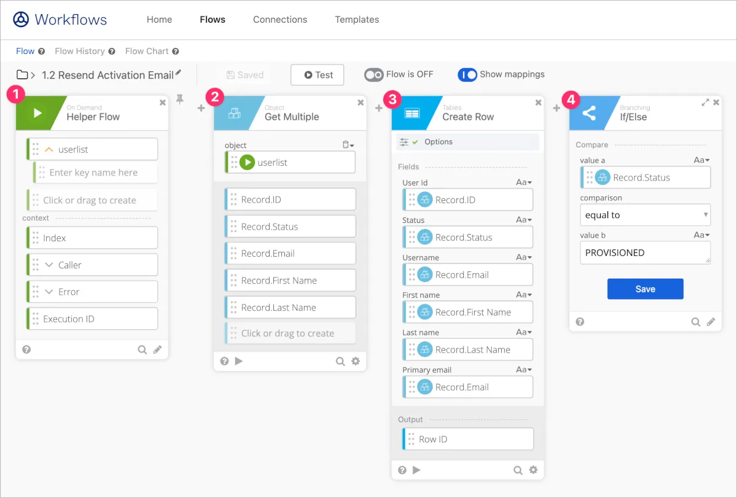
Task: Click search icon in If/Else card footer
Action: tap(696, 321)
